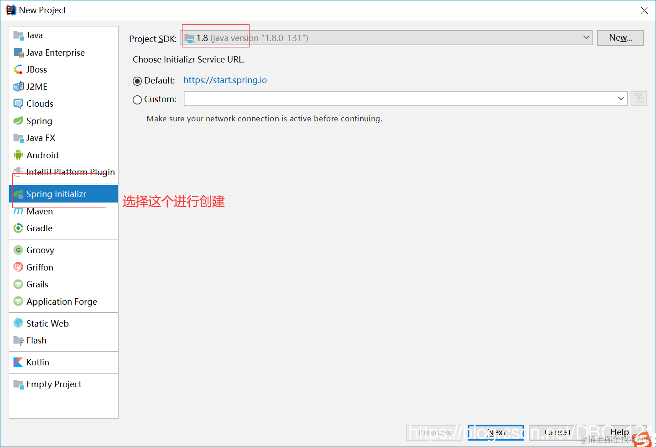Screen dimensions: 656x447
Task: Select the Android label
Action: (42, 155)
